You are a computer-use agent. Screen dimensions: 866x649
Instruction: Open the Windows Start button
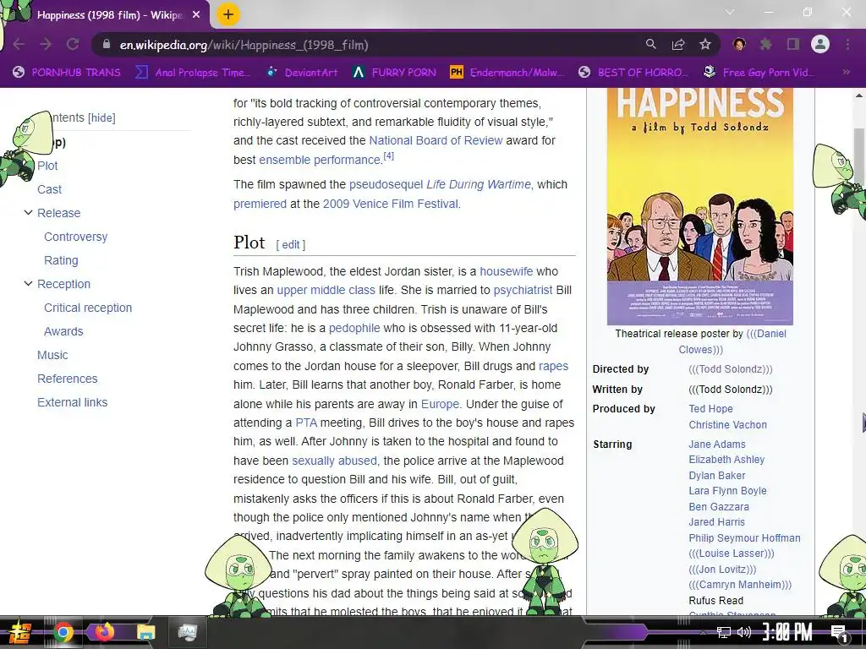pos(19,632)
